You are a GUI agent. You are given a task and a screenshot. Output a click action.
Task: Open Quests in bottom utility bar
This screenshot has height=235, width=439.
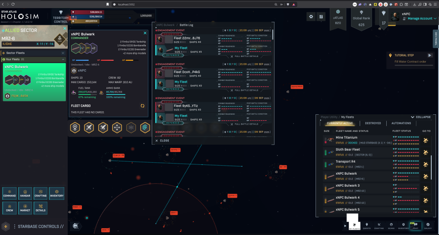pyautogui.click(x=367, y=226)
